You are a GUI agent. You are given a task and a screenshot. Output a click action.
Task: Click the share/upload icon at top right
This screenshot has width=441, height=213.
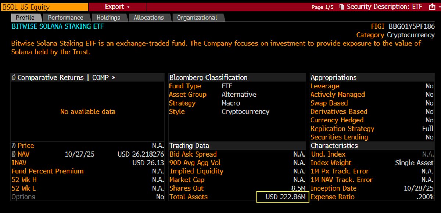click(432, 6)
